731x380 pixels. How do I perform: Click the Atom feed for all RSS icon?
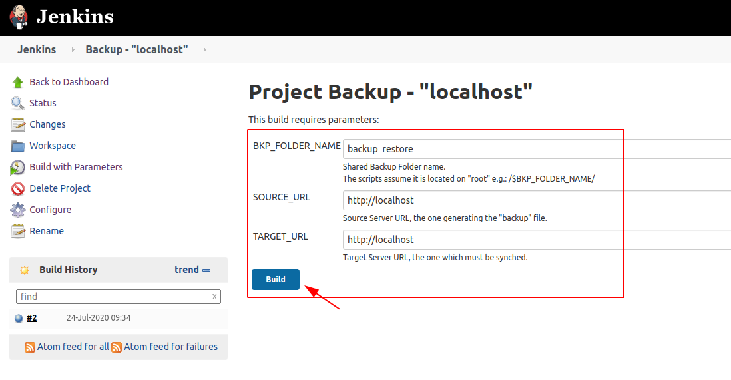[x=30, y=347]
